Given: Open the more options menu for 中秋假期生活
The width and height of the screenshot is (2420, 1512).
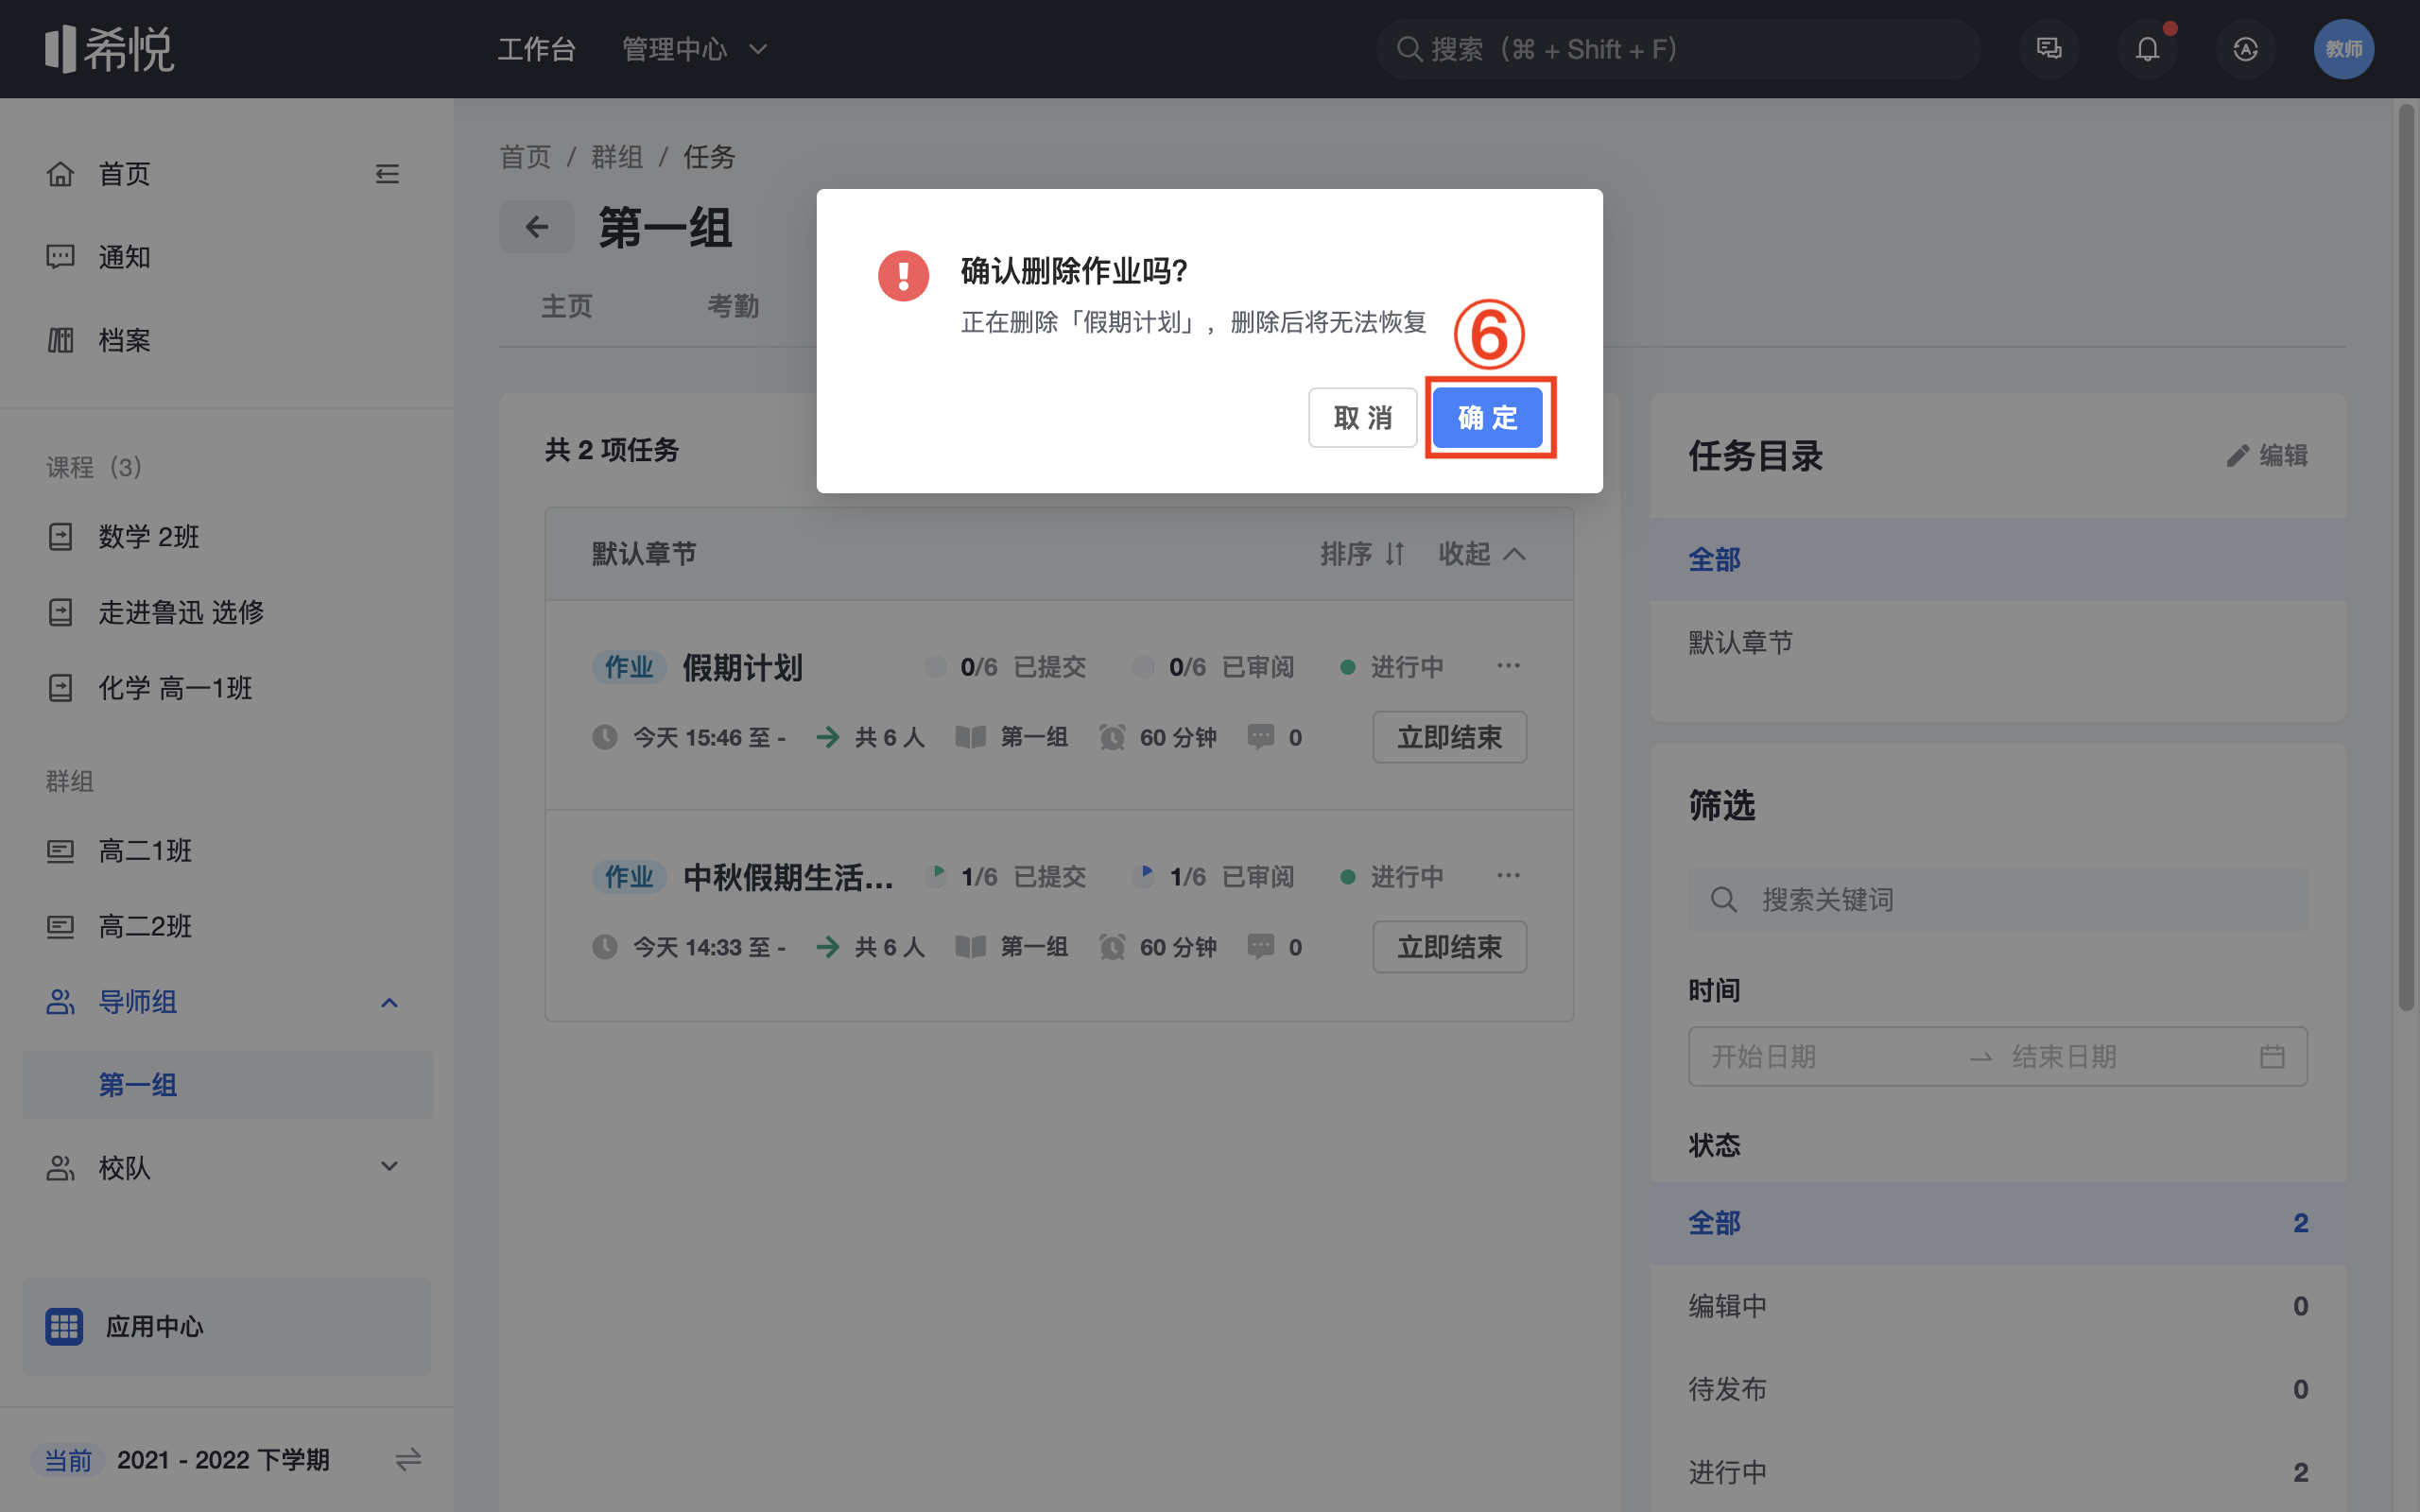Looking at the screenshot, I should point(1508,876).
